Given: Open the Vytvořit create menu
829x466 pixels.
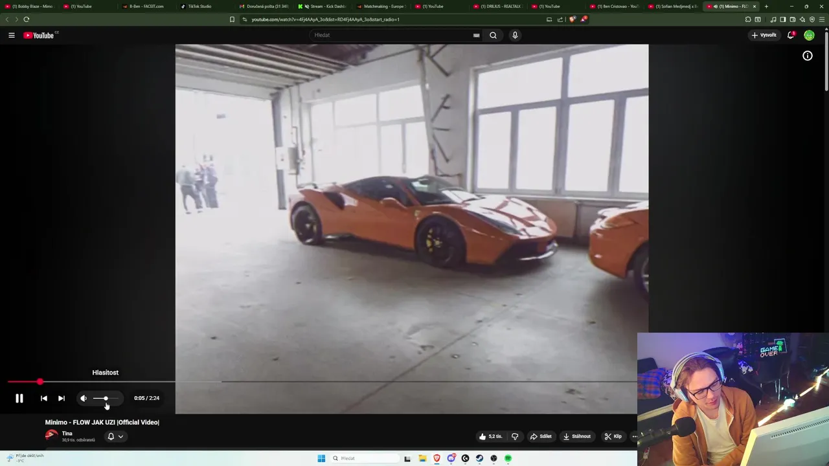Looking at the screenshot, I should pyautogui.click(x=764, y=35).
